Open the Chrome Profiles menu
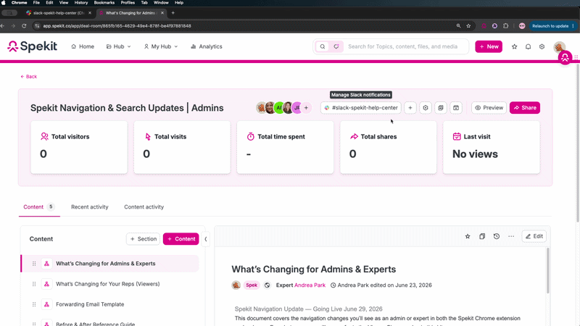580x326 pixels. (128, 3)
